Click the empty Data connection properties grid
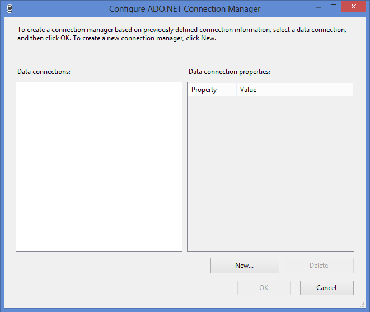 271,173
